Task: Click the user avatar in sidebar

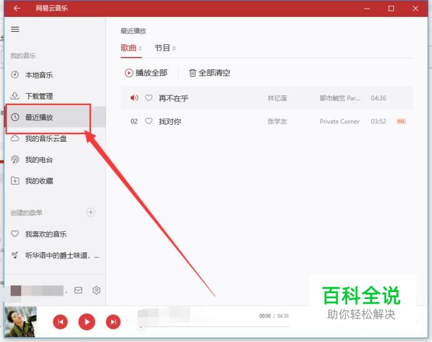Action: (x=16, y=290)
